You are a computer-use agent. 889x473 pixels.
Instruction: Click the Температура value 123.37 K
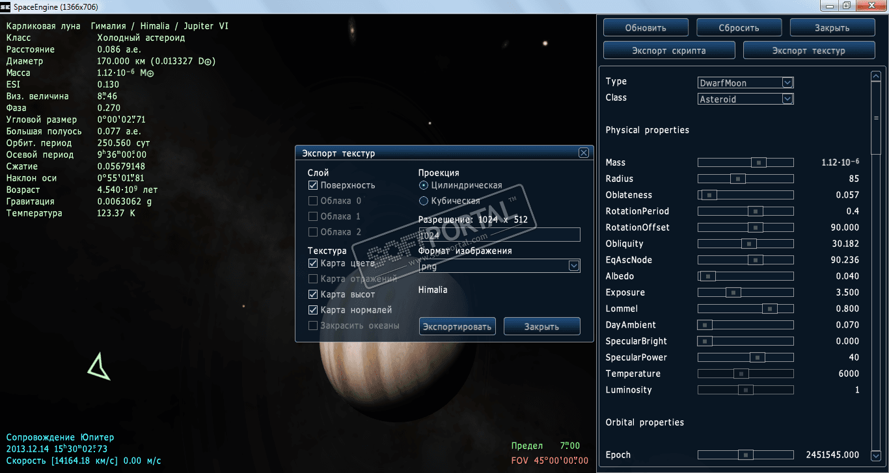pos(116,213)
